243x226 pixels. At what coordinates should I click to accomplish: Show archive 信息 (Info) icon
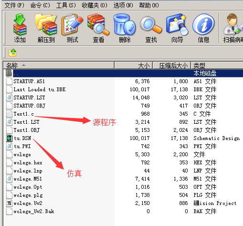coord(203,28)
